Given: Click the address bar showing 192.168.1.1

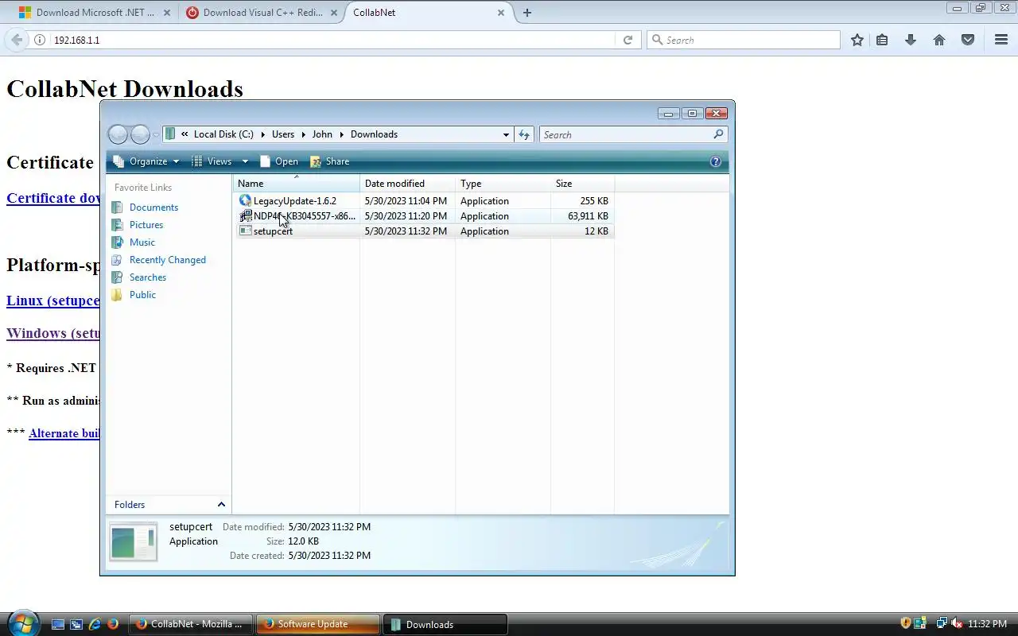Looking at the screenshot, I should [332, 40].
